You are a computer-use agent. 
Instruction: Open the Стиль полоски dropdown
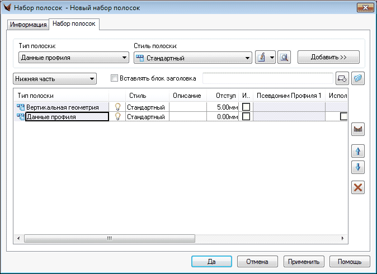(x=193, y=58)
